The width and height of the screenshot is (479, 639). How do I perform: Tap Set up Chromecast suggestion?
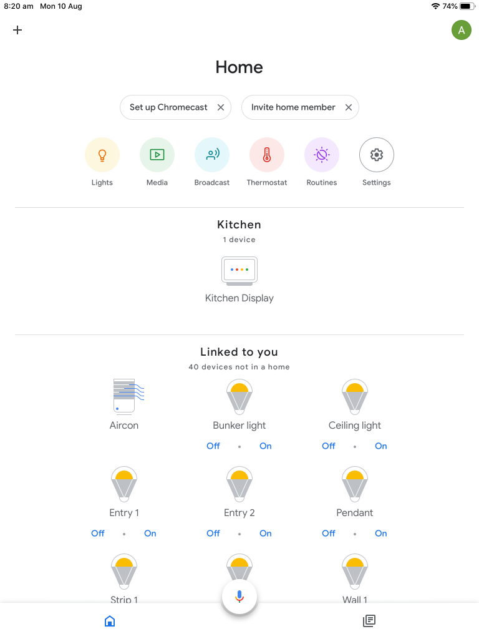[168, 107]
